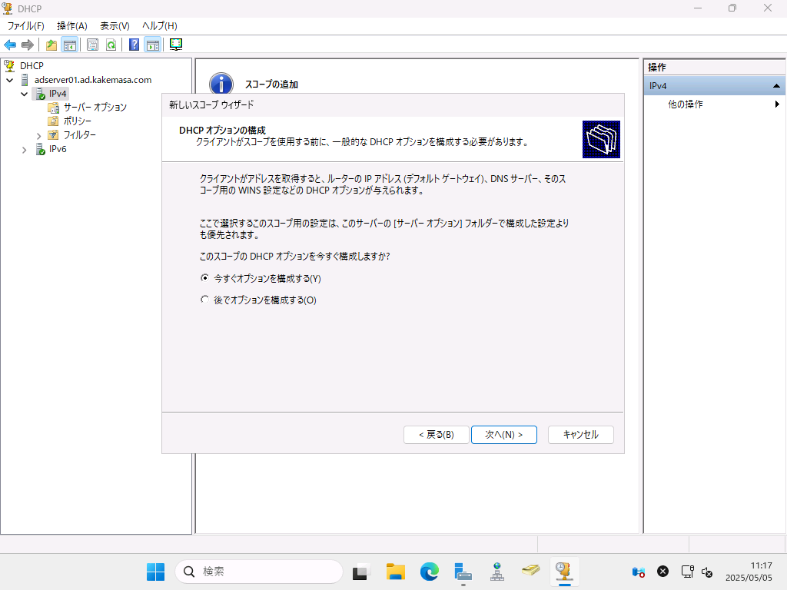This screenshot has width=787, height=590.
Task: Open the clock showing 11:17
Action: [749, 572]
